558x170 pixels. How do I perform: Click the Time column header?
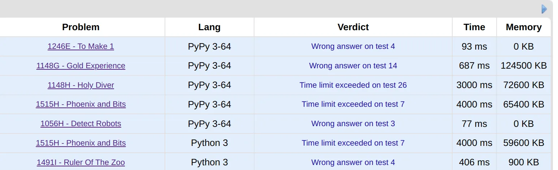click(474, 27)
